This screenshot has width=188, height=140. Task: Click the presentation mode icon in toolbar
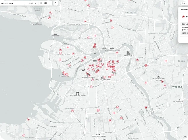pyautogui.click(x=45, y=3)
